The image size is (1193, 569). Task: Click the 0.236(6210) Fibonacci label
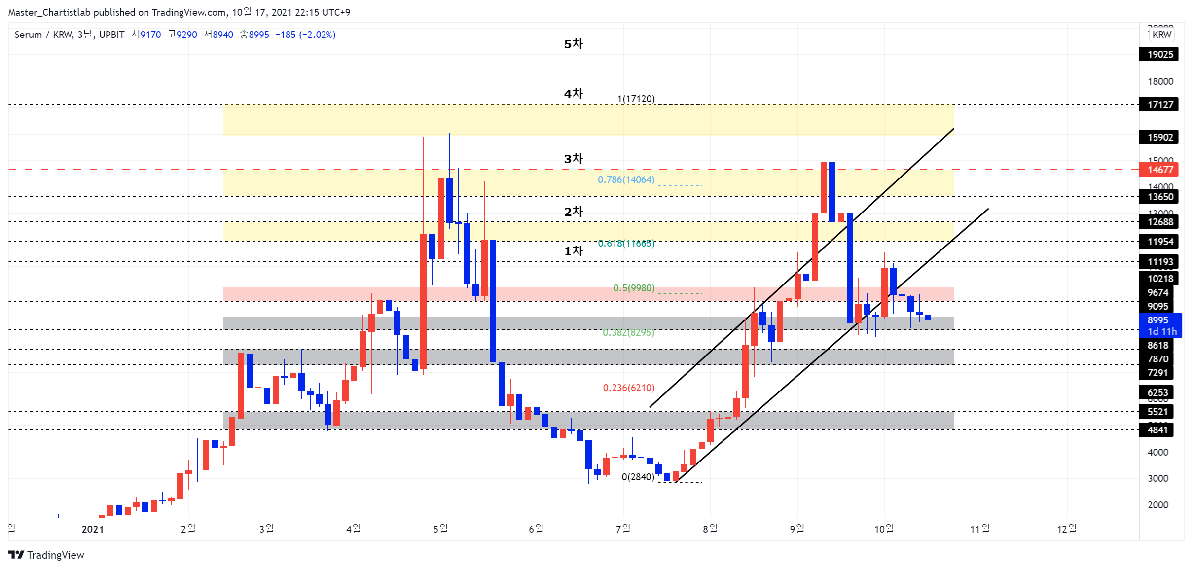pyautogui.click(x=629, y=388)
